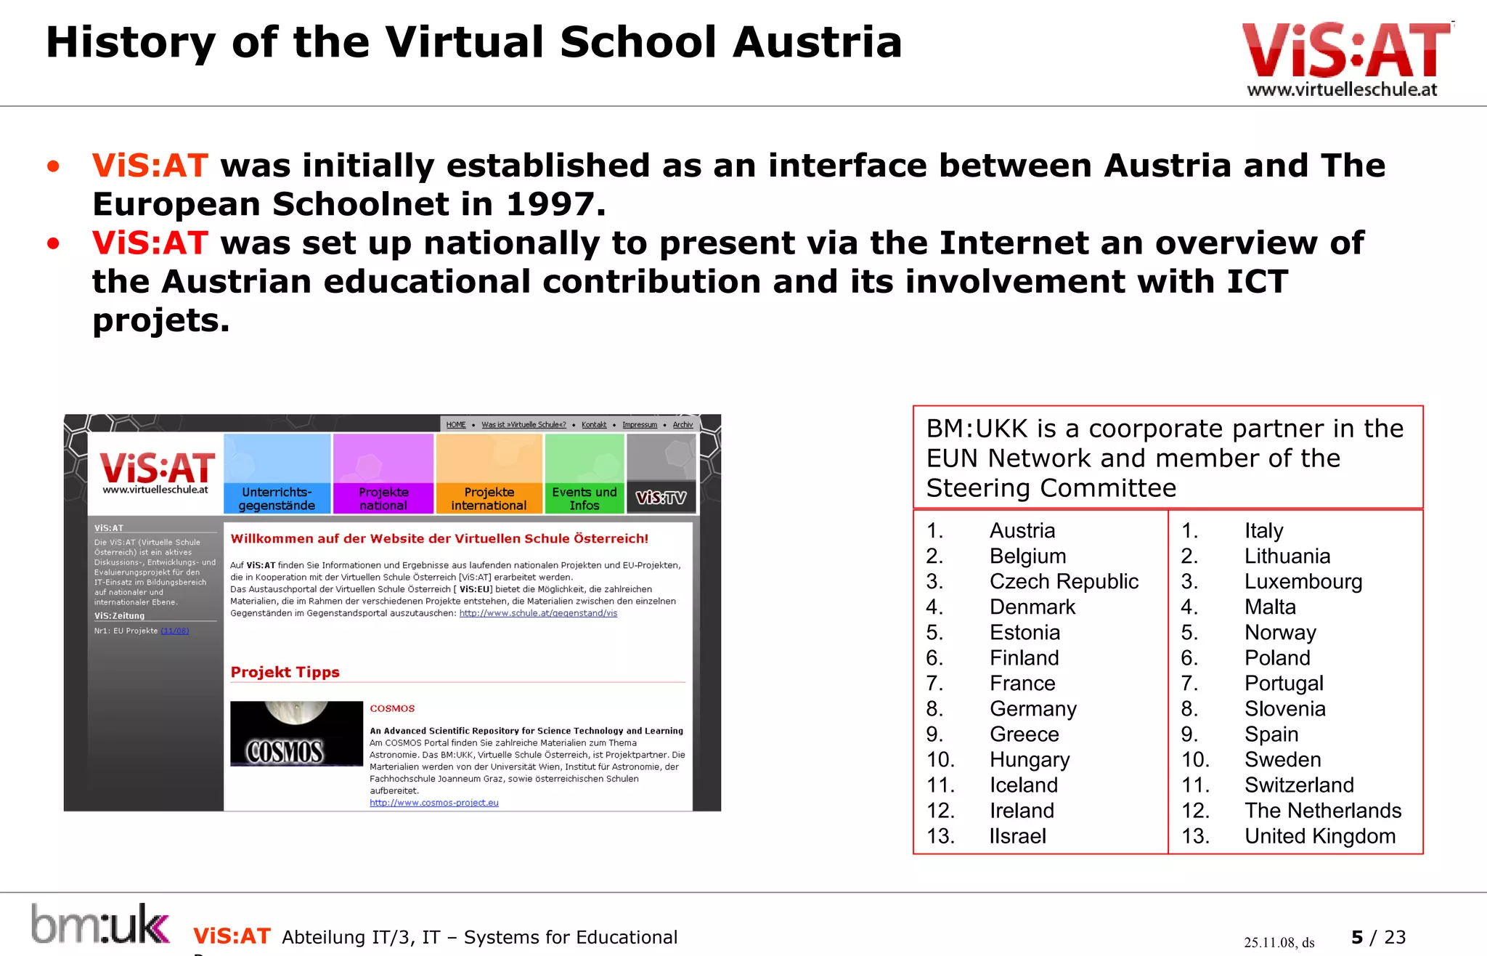Click the Abteilung IT/3 footer text
The height and width of the screenshot is (956, 1487).
pyautogui.click(x=479, y=937)
